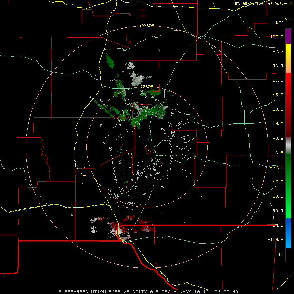294x294 pixels.
Task: Click the 100 NMI range ring label
Action: coord(147,26)
